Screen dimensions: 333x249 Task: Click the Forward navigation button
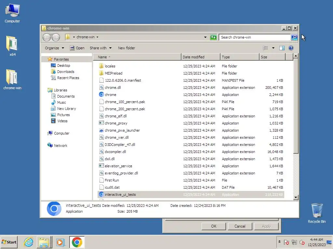point(56,38)
